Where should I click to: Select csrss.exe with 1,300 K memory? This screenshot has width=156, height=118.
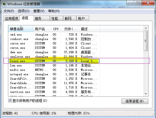(x=54, y=43)
